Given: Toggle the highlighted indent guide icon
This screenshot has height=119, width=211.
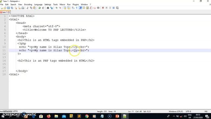Looking at the screenshot, I should [80, 8].
